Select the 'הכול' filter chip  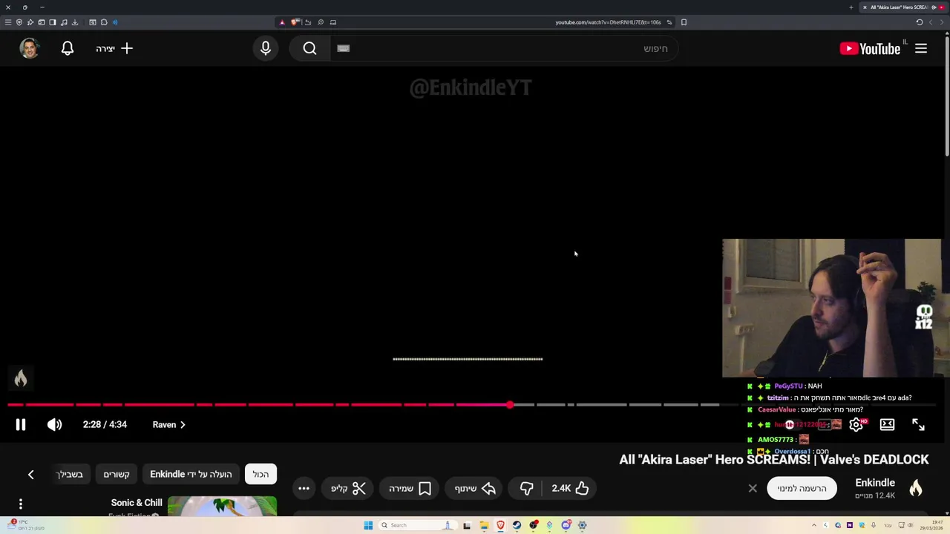[x=261, y=474]
